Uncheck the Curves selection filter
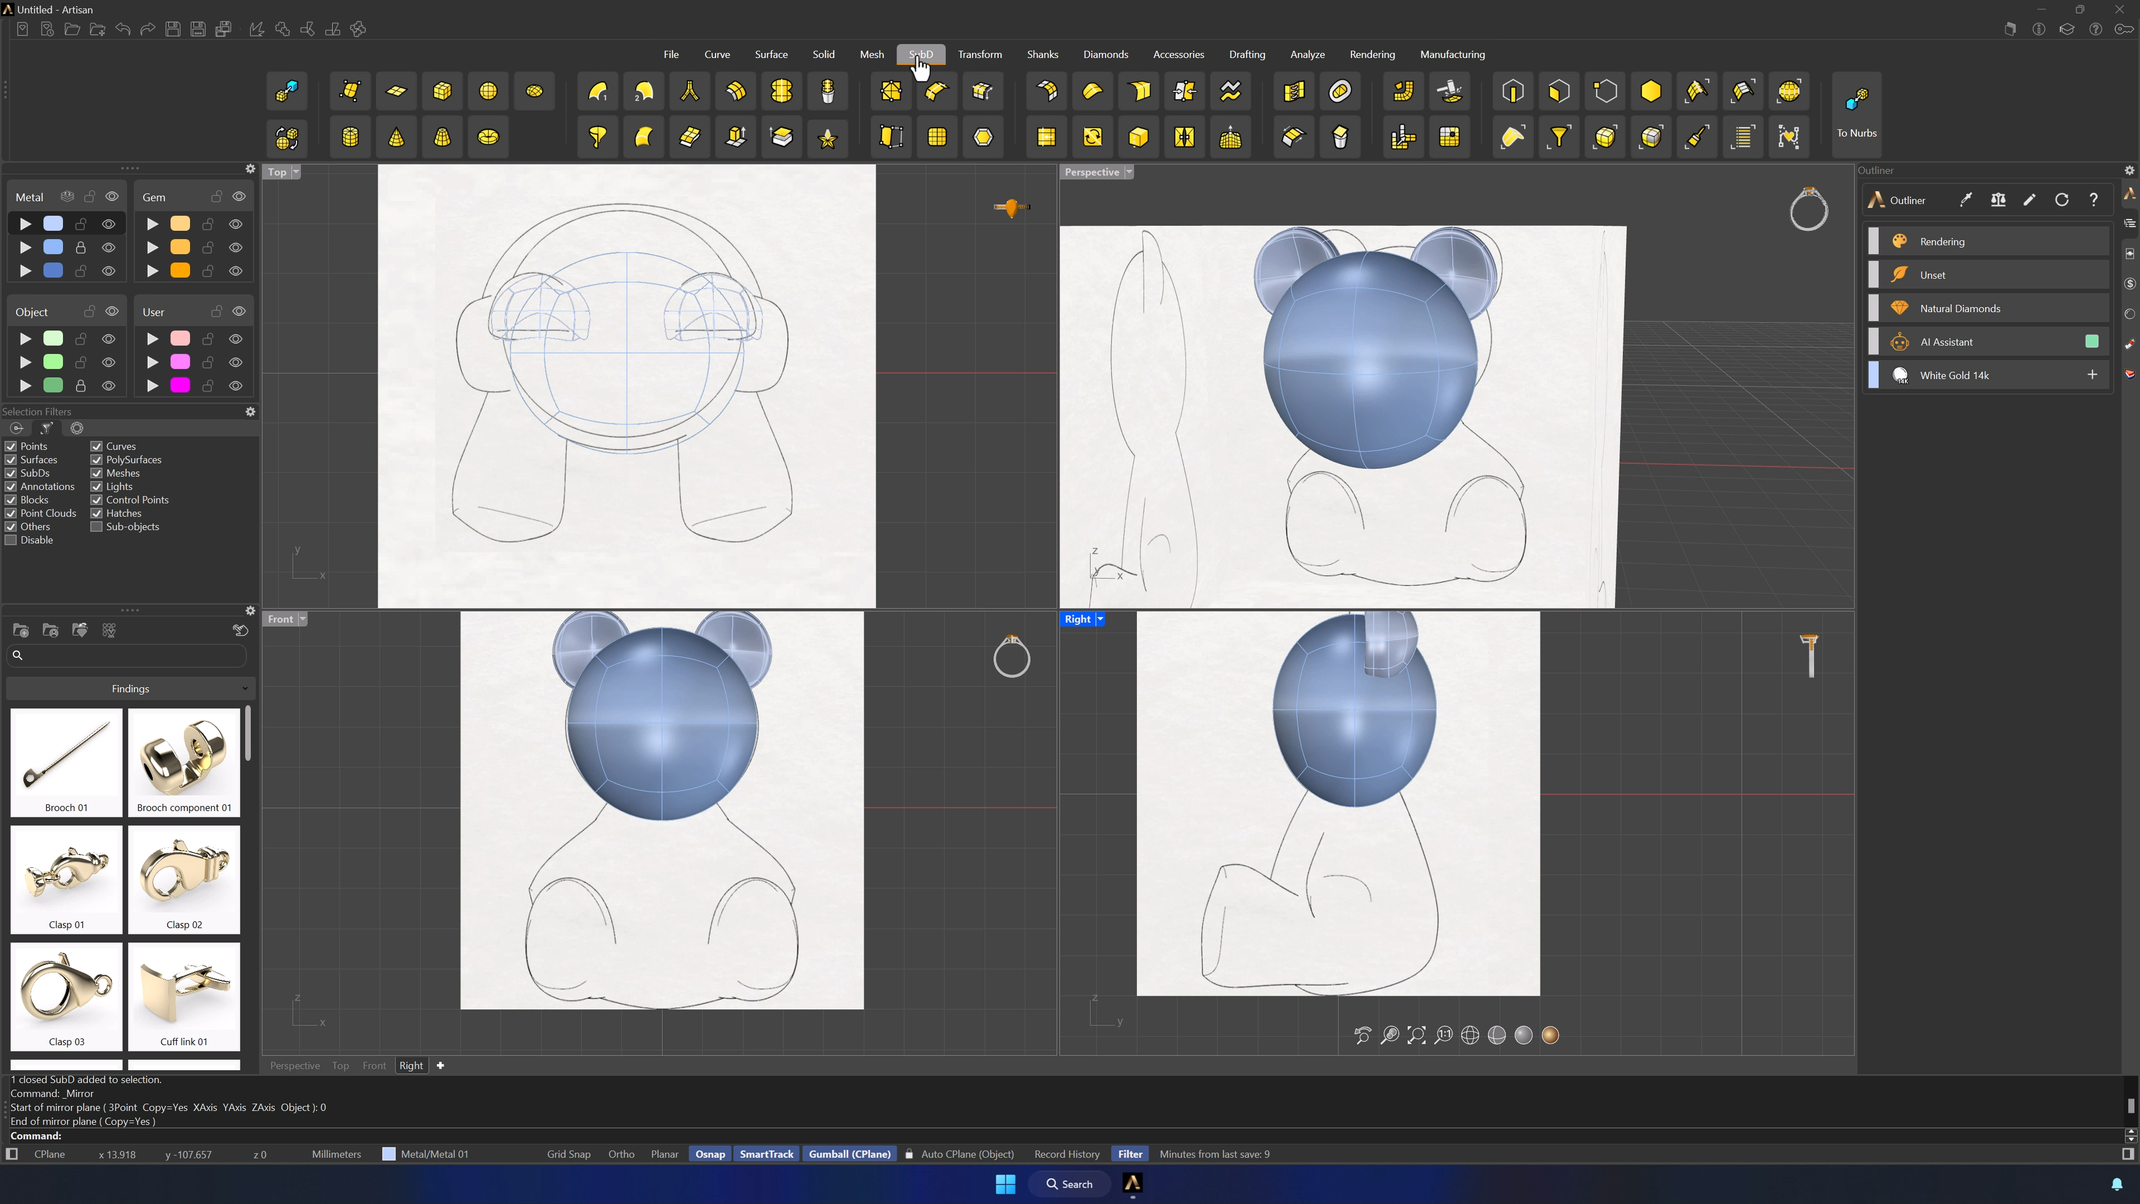Image resolution: width=2140 pixels, height=1204 pixels. tap(96, 446)
